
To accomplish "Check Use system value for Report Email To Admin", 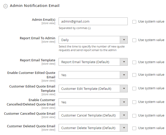I will 134,40.
